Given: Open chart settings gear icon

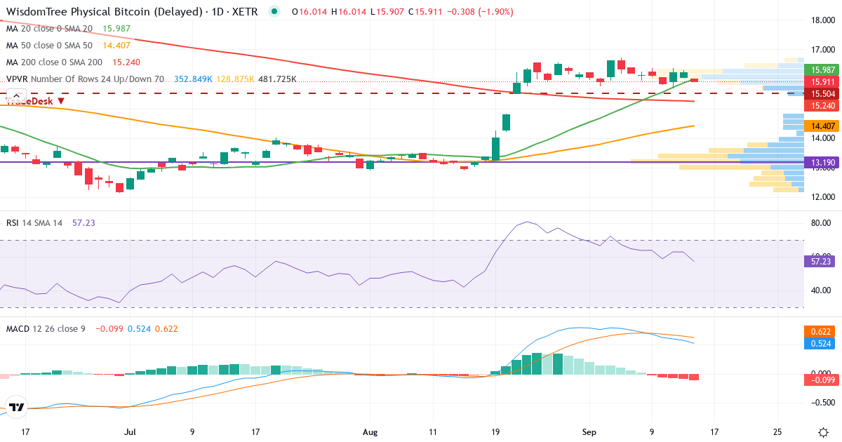Looking at the screenshot, I should pos(822,432).
